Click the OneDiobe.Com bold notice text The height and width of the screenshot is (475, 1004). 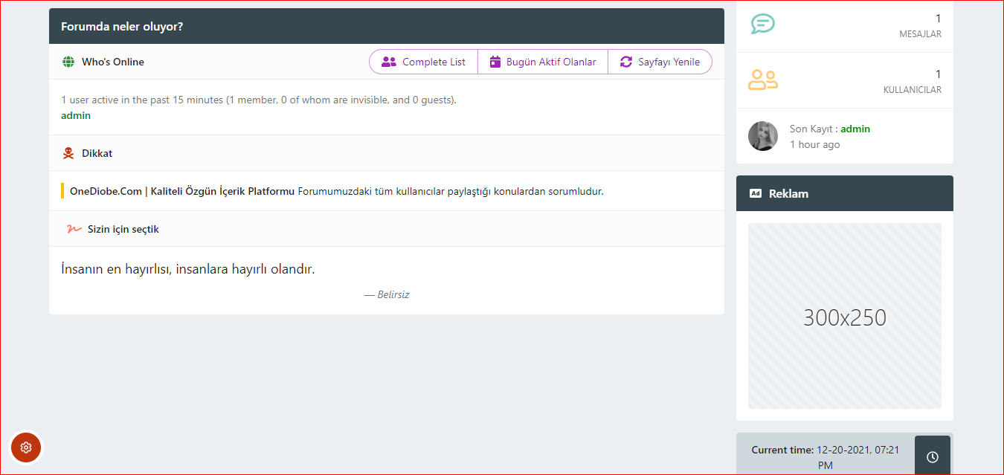click(x=182, y=191)
